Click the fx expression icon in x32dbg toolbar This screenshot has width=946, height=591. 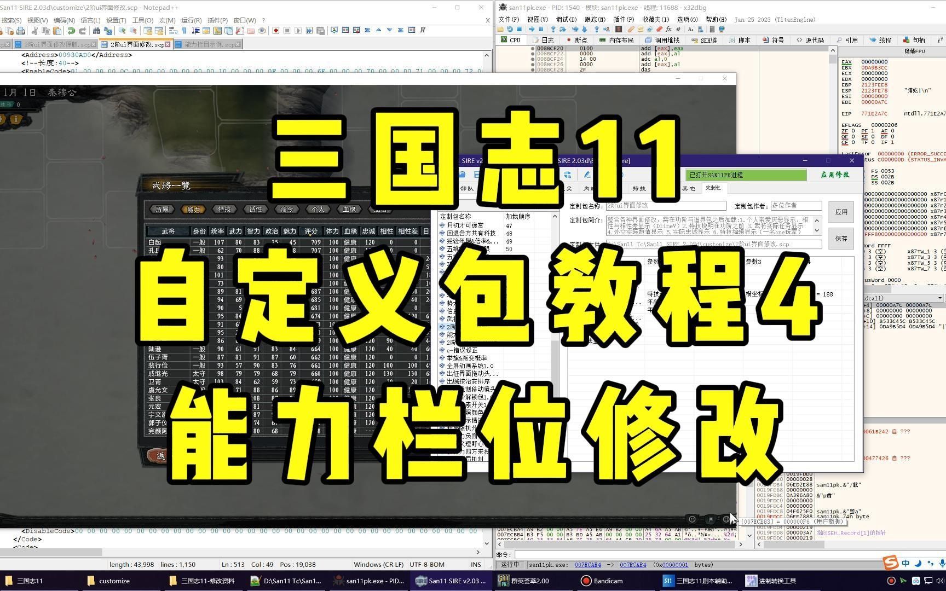(670, 29)
